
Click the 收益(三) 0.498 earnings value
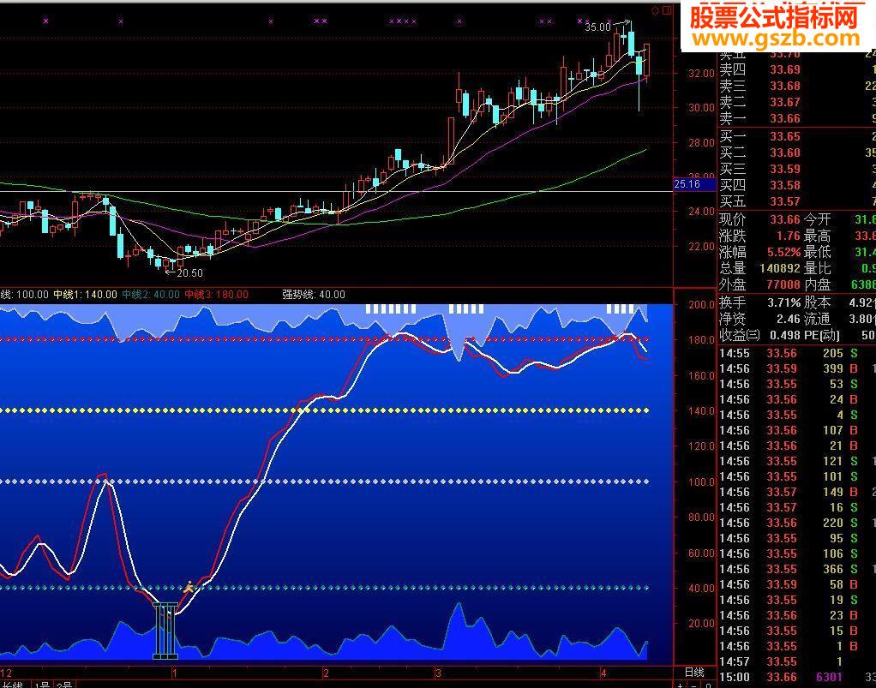pyautogui.click(x=785, y=335)
